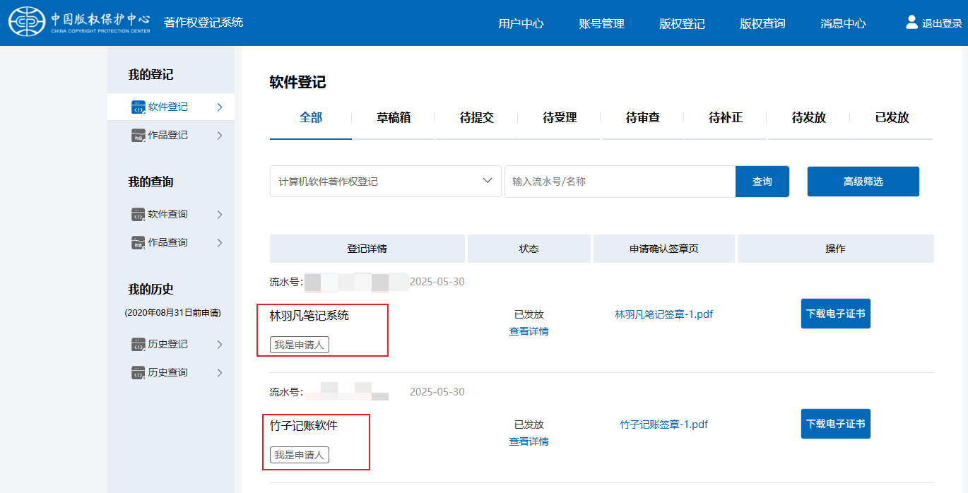The height and width of the screenshot is (493, 968).
Task: View details 查看详情 for 林羽凡笔记系统
Action: pos(529,331)
